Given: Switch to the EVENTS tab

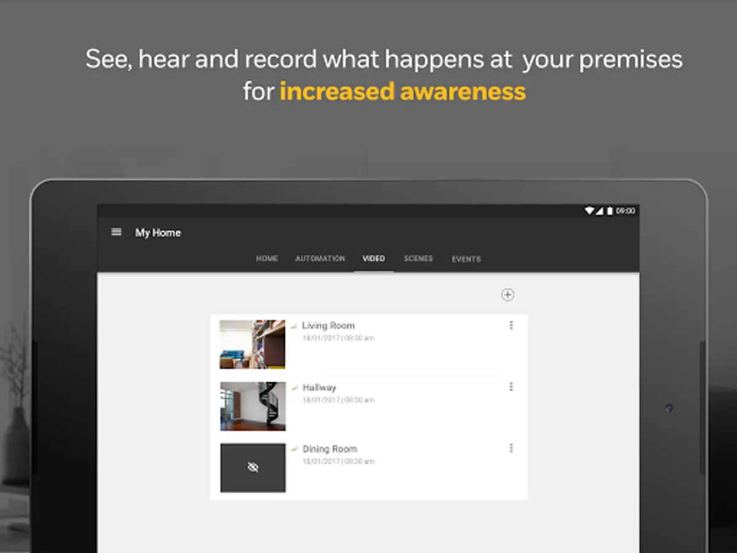Looking at the screenshot, I should (x=466, y=259).
